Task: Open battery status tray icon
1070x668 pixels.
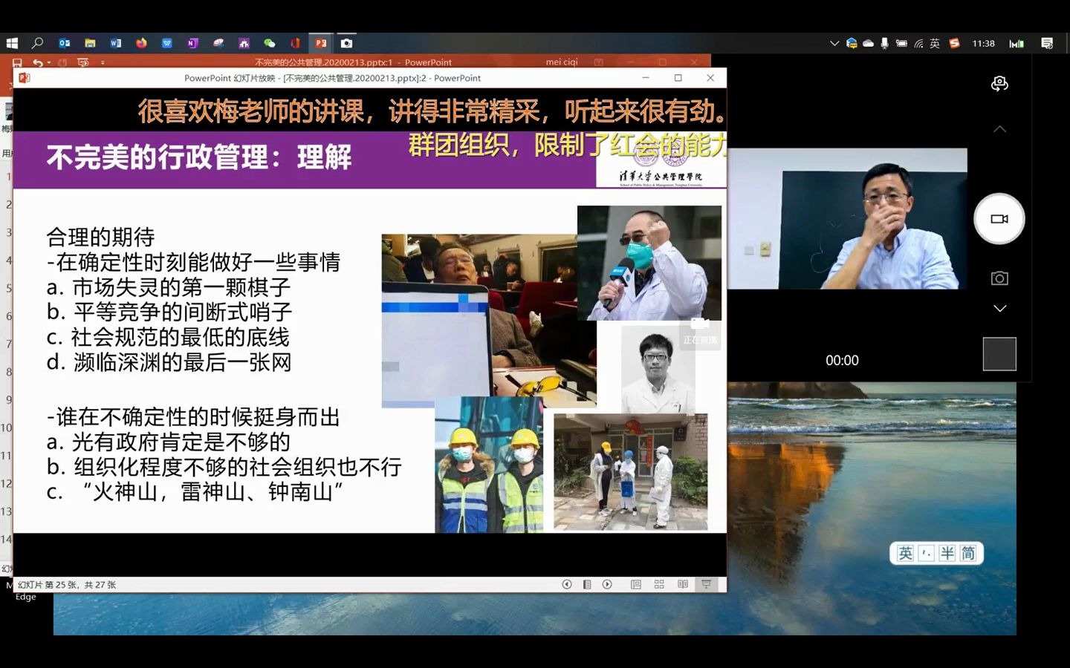Action: (901, 43)
